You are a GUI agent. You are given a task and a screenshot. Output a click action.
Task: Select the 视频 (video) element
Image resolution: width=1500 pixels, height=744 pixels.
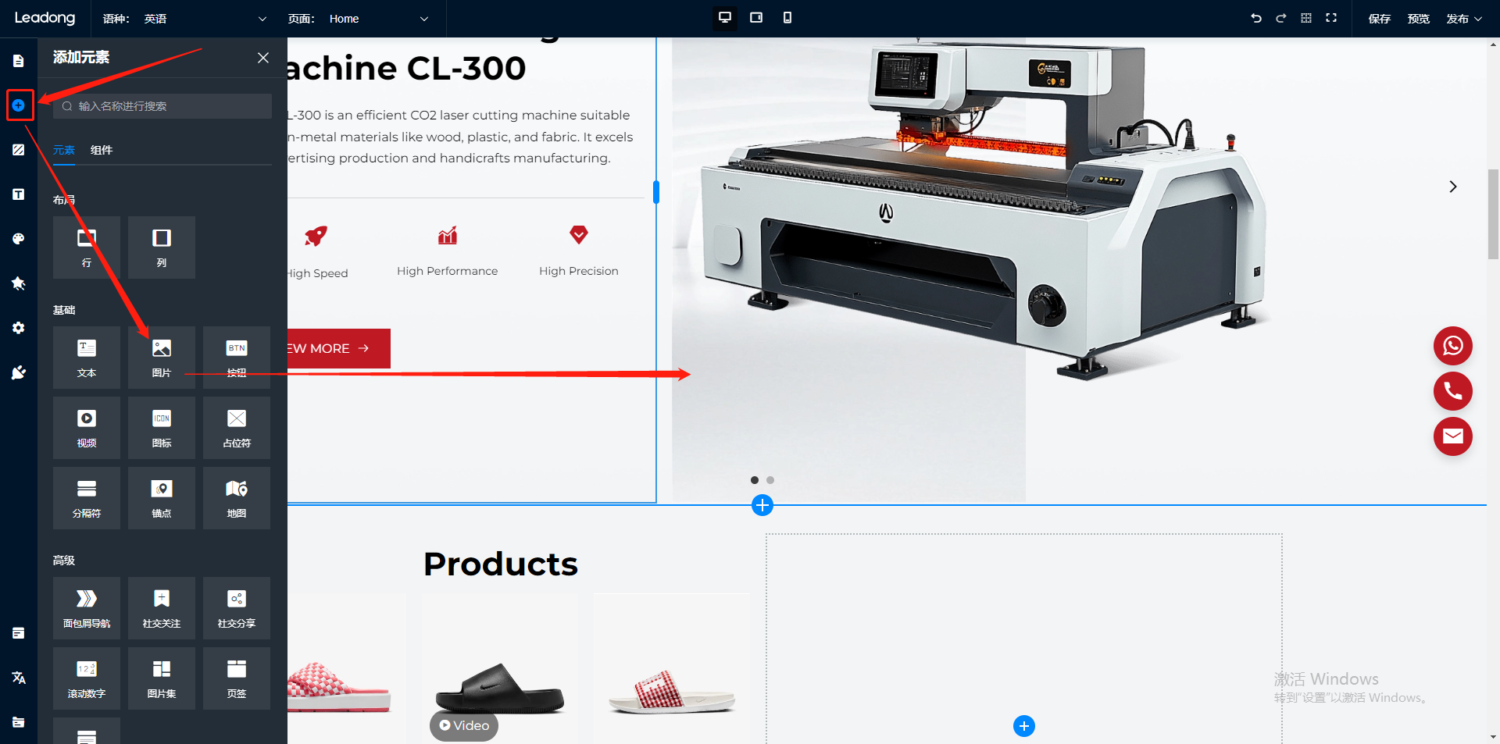pos(87,427)
